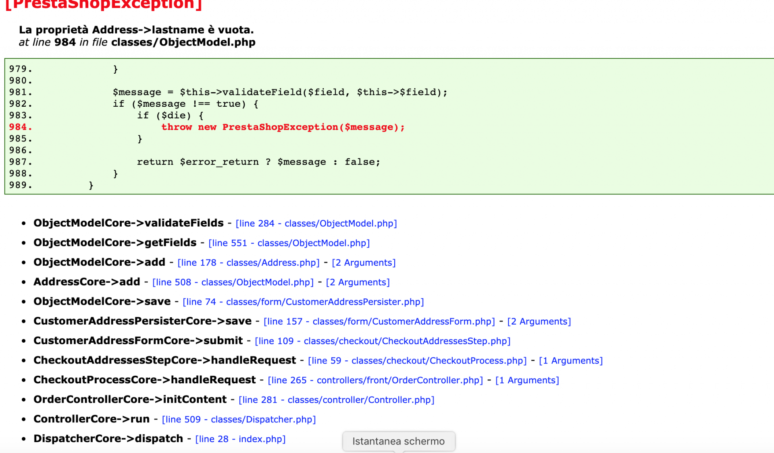
Task: Expand 2 Arguments for ObjectModelCore->add
Action: coord(363,263)
